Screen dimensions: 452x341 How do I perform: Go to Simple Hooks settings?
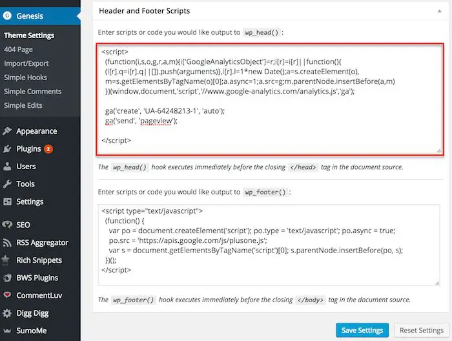25,77
